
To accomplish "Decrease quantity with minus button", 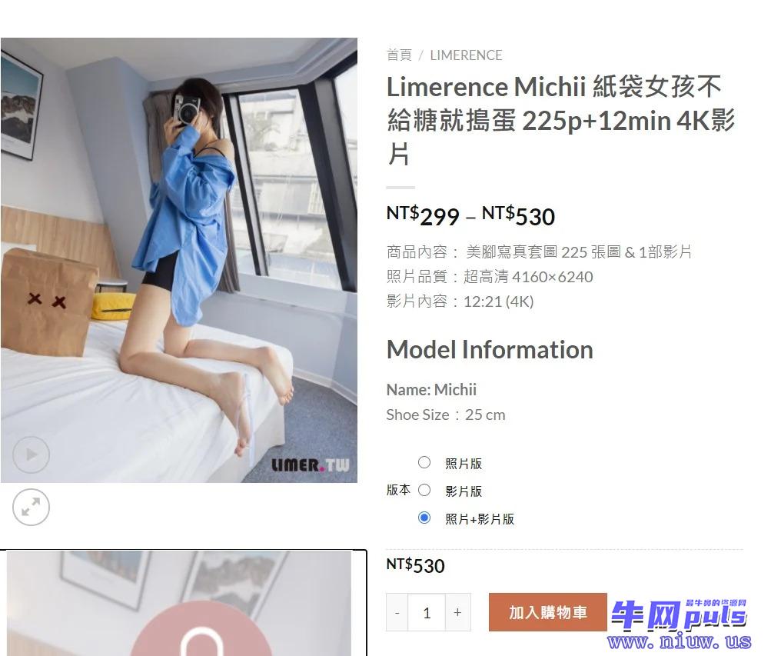I will point(397,612).
